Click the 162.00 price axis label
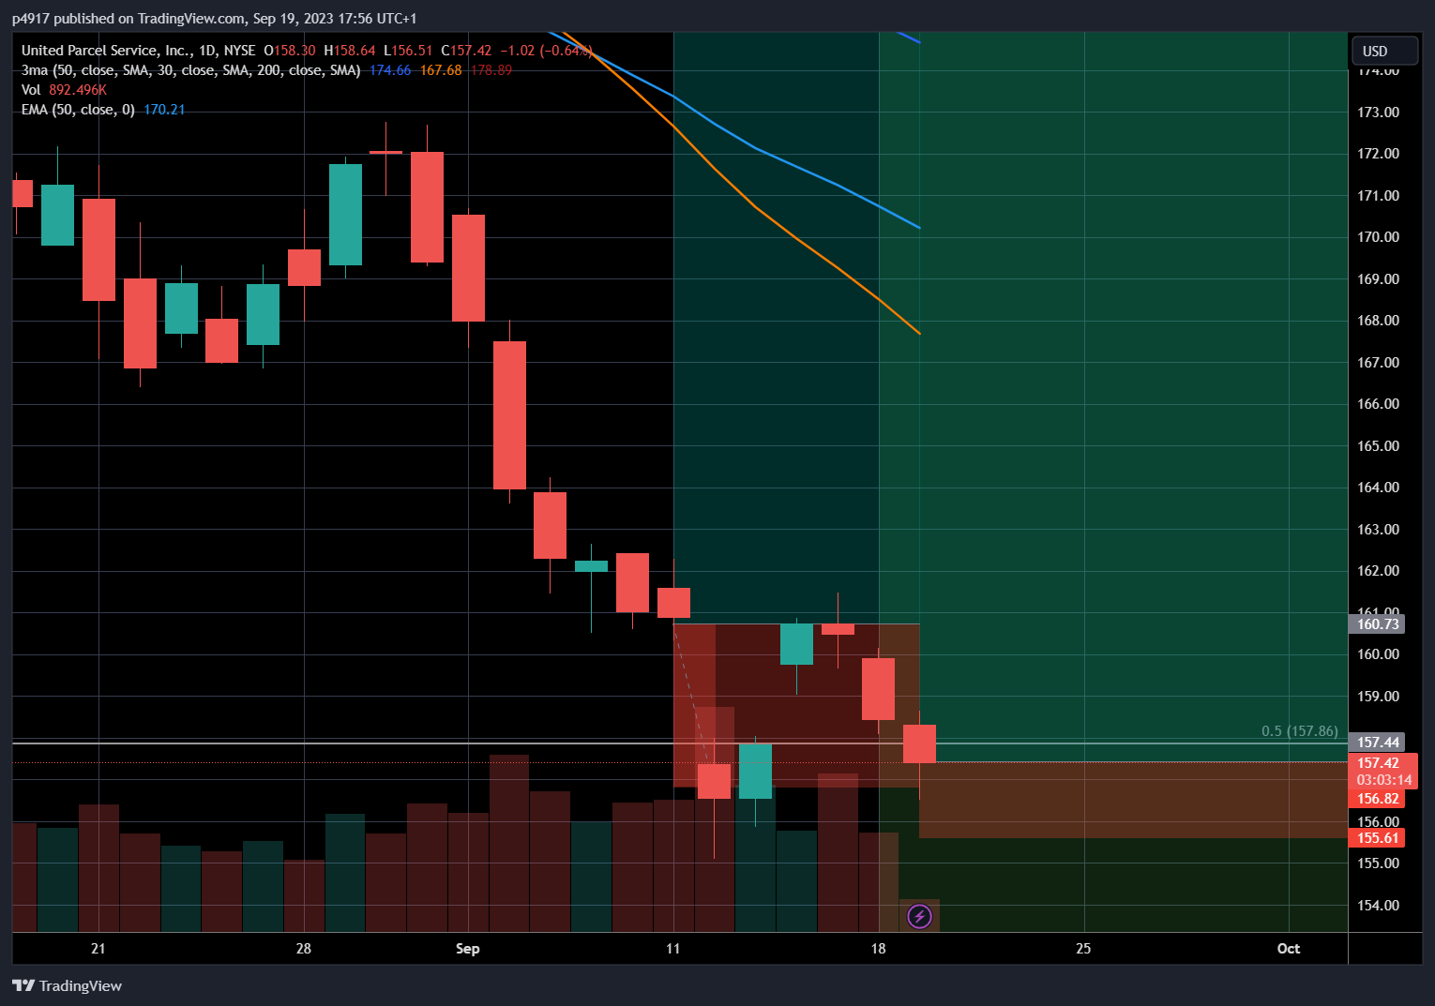The height and width of the screenshot is (1006, 1435). click(x=1378, y=571)
